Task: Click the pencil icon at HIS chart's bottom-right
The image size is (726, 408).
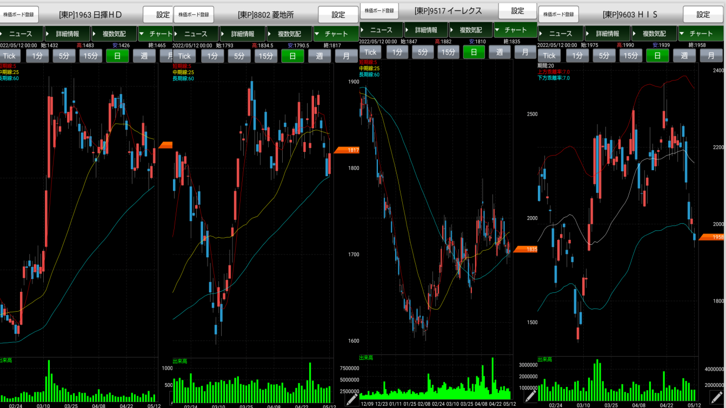Action: (x=717, y=399)
